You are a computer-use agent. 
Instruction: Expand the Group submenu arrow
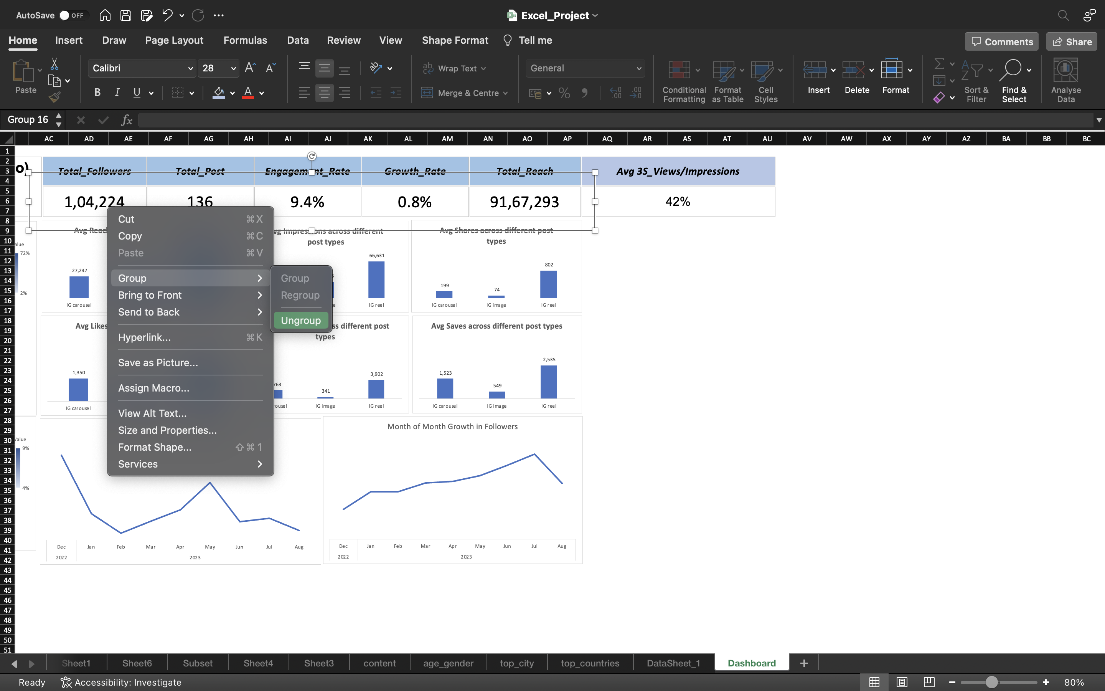point(259,278)
